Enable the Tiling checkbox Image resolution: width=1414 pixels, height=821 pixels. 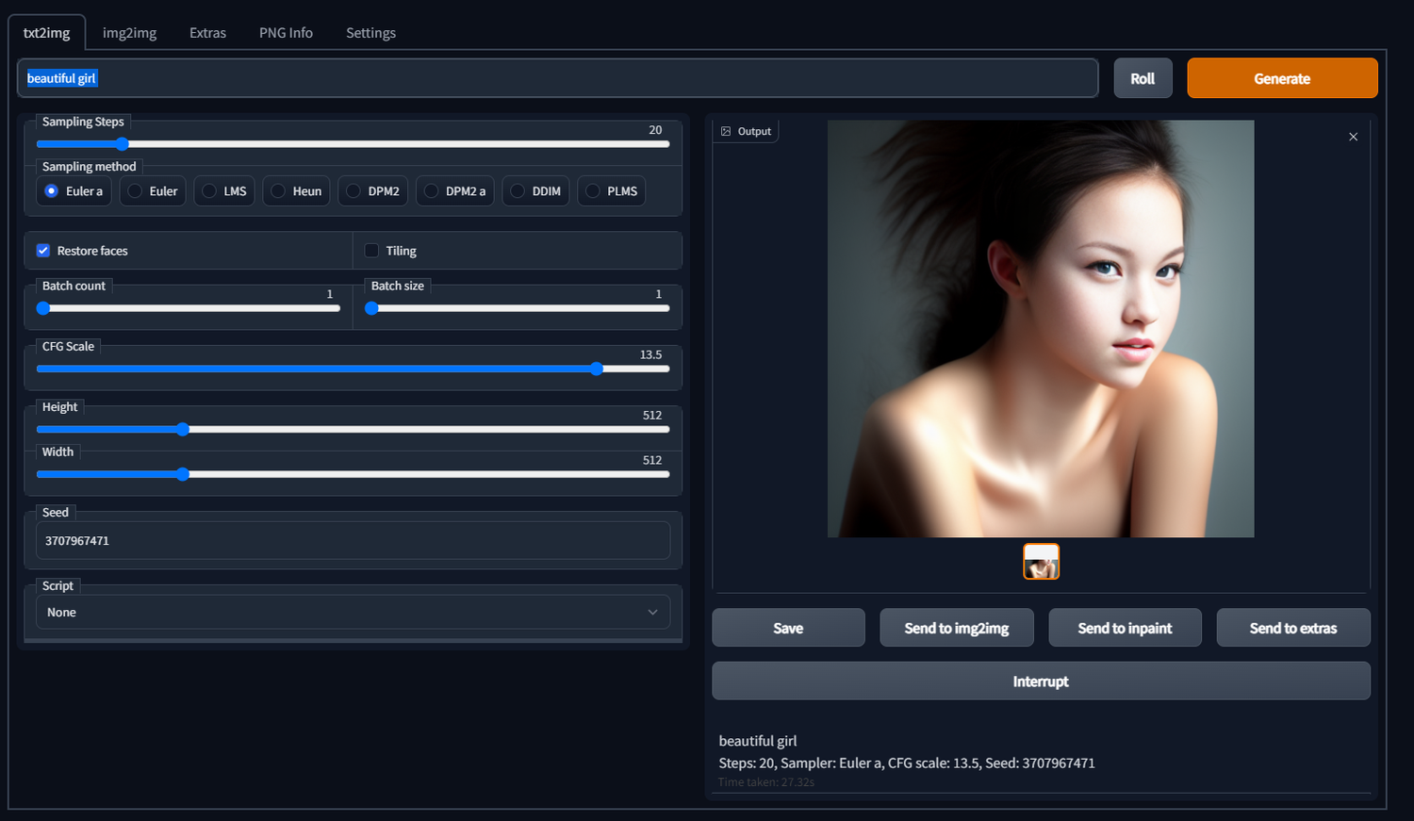pos(371,250)
